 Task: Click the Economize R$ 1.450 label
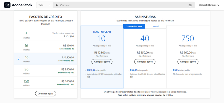click(65, 85)
